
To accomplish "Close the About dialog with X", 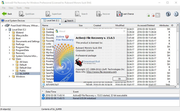I will (x=124, y=31).
